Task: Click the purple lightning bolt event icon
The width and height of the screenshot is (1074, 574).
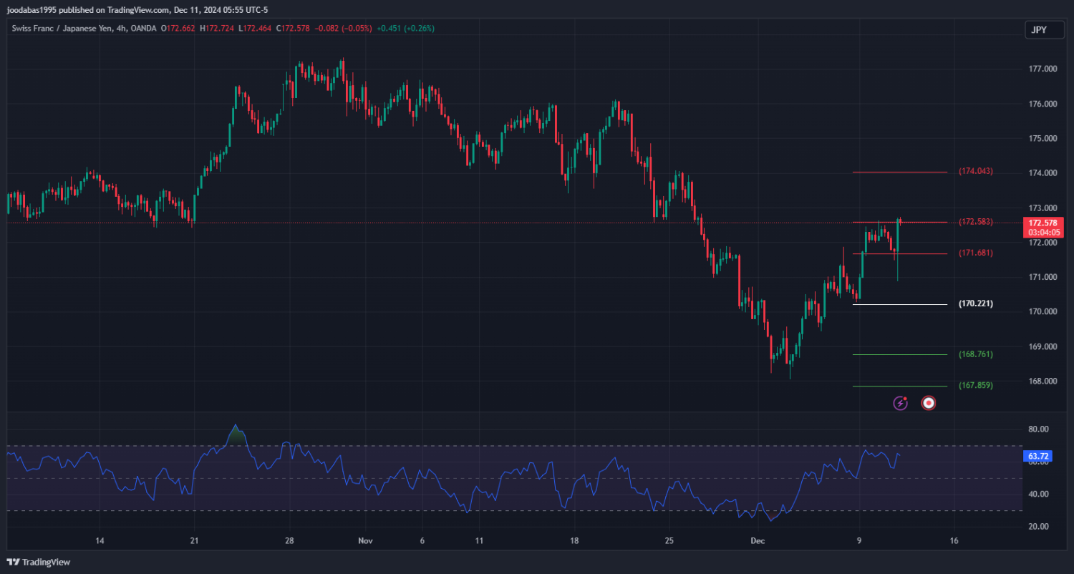Action: (900, 403)
